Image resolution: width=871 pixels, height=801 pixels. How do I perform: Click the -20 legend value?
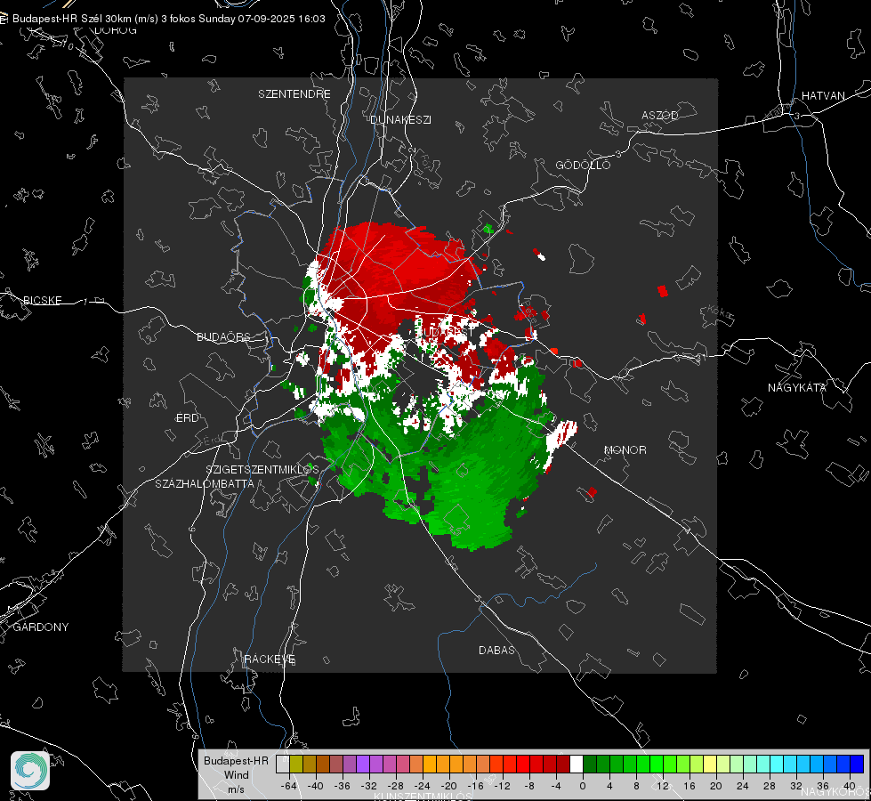click(448, 786)
